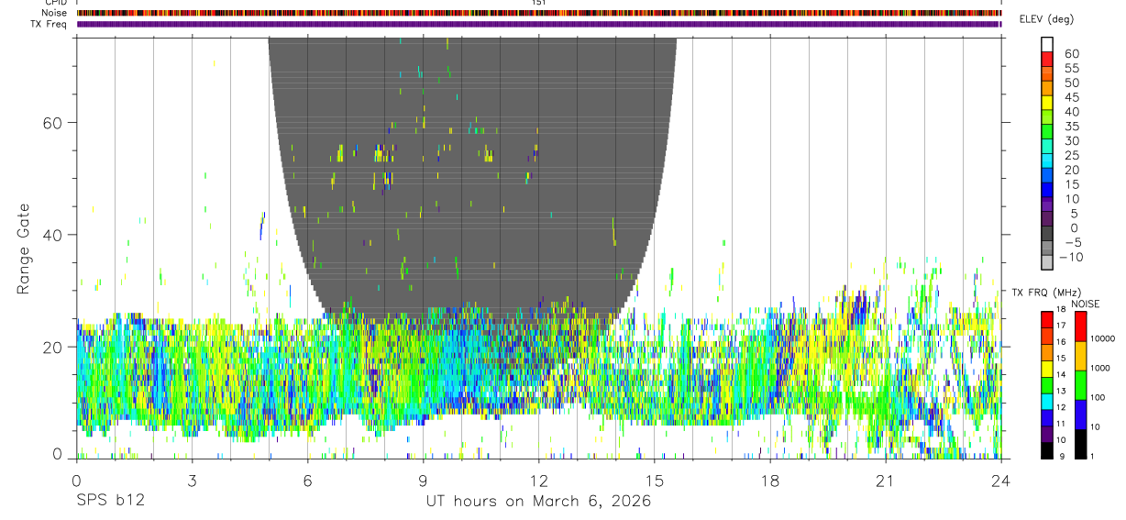The width and height of the screenshot is (1126, 520).
Task: Select the cyan segment of the TX FRQ bar
Action: (x=1047, y=401)
